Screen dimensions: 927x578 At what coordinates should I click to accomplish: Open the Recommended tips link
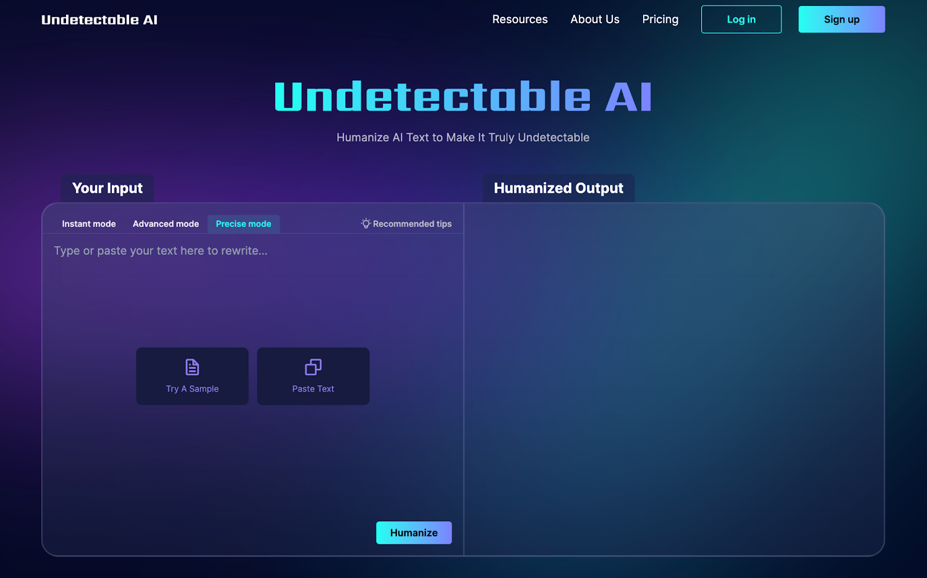[x=412, y=224]
